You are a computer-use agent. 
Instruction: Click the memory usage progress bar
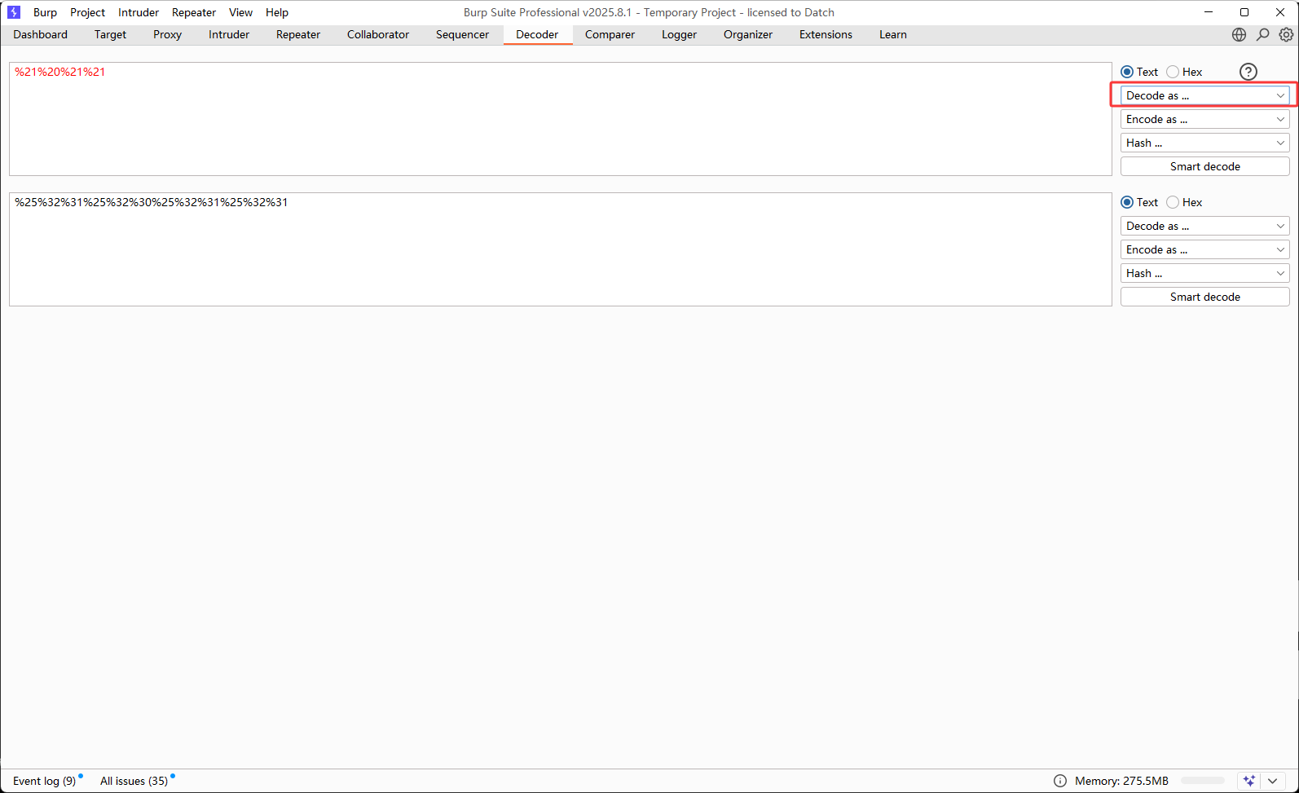click(1202, 781)
